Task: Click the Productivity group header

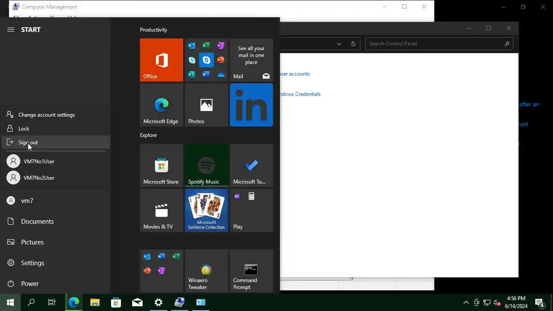Action: 153,30
